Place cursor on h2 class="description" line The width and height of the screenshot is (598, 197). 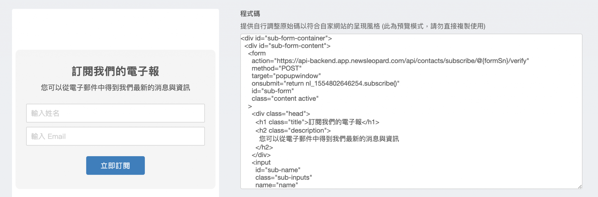pyautogui.click(x=293, y=131)
